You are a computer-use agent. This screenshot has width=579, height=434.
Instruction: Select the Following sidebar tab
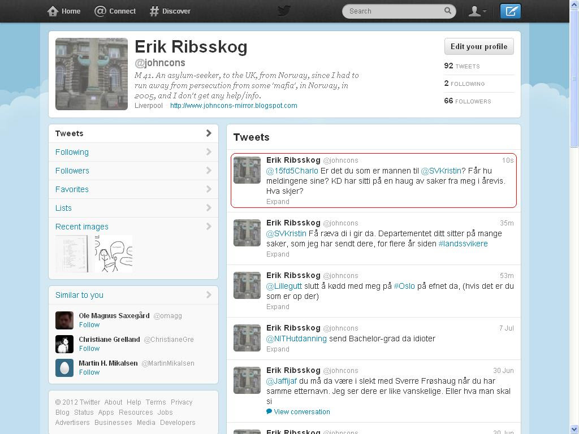coord(133,152)
